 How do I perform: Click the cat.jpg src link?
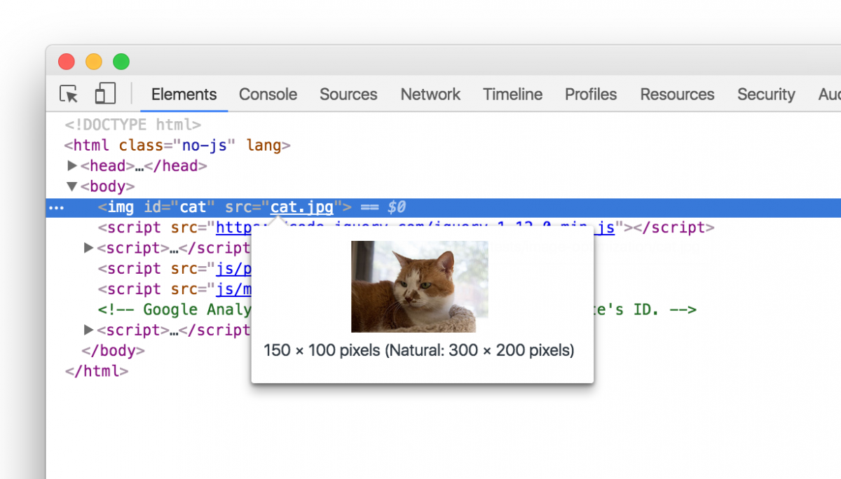pyautogui.click(x=302, y=207)
